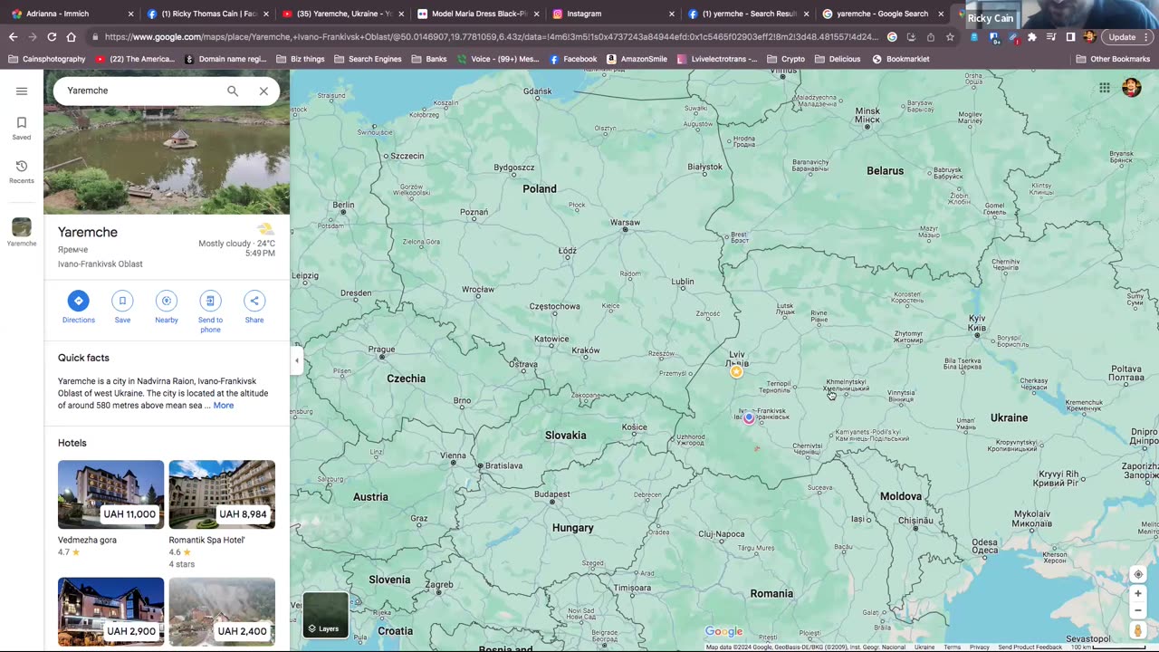Open the Google apps grid
The width and height of the screenshot is (1159, 652).
tap(1105, 88)
